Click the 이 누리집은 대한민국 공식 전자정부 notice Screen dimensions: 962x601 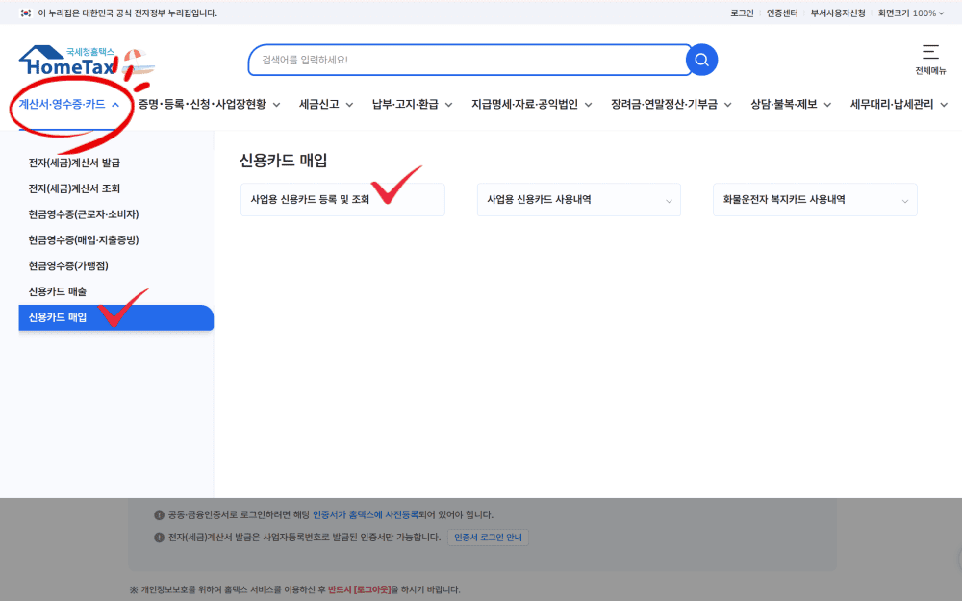pos(128,13)
